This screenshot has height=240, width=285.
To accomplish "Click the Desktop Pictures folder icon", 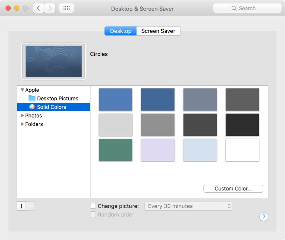I will 32,99.
